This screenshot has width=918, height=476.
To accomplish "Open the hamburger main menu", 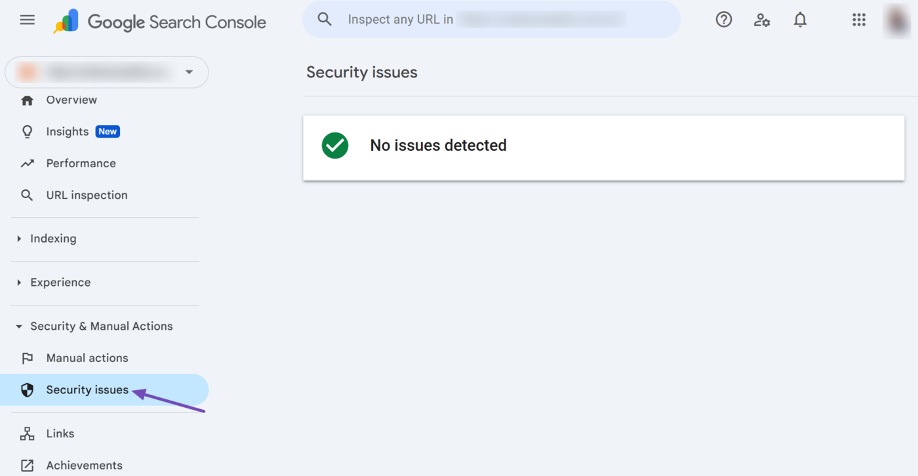I will pos(28,20).
